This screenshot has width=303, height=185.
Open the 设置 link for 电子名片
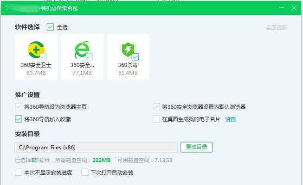231,119
